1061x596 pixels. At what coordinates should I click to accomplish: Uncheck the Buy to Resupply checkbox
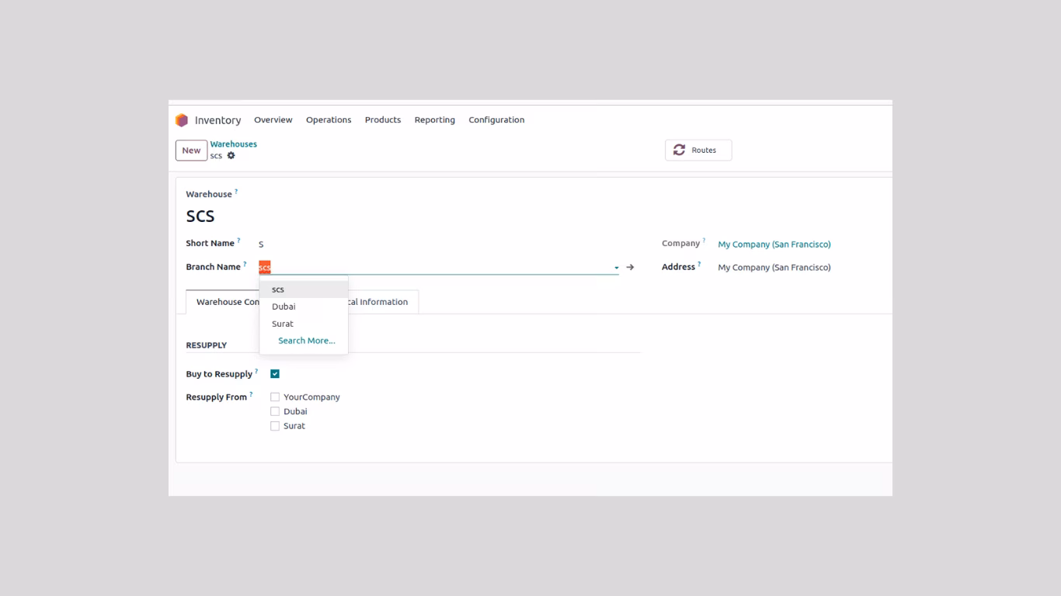click(275, 374)
